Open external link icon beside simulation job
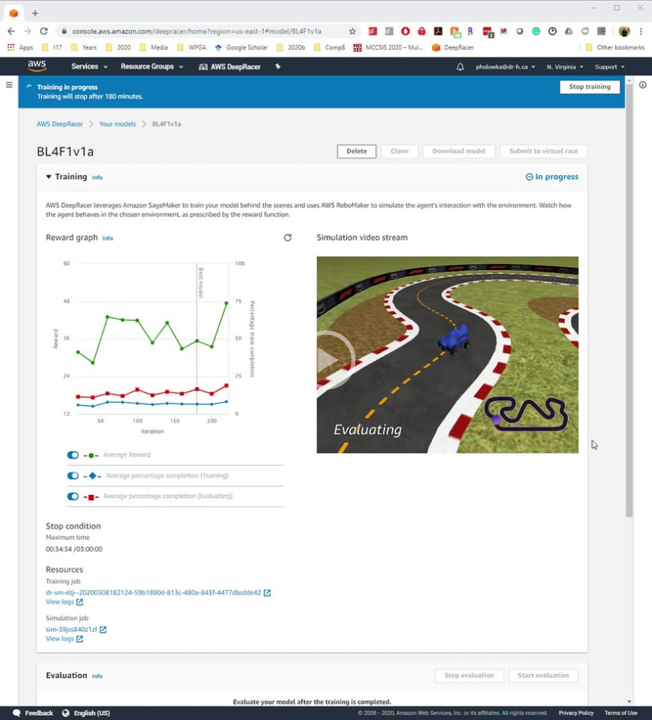Image resolution: width=652 pixels, height=720 pixels. [103, 629]
